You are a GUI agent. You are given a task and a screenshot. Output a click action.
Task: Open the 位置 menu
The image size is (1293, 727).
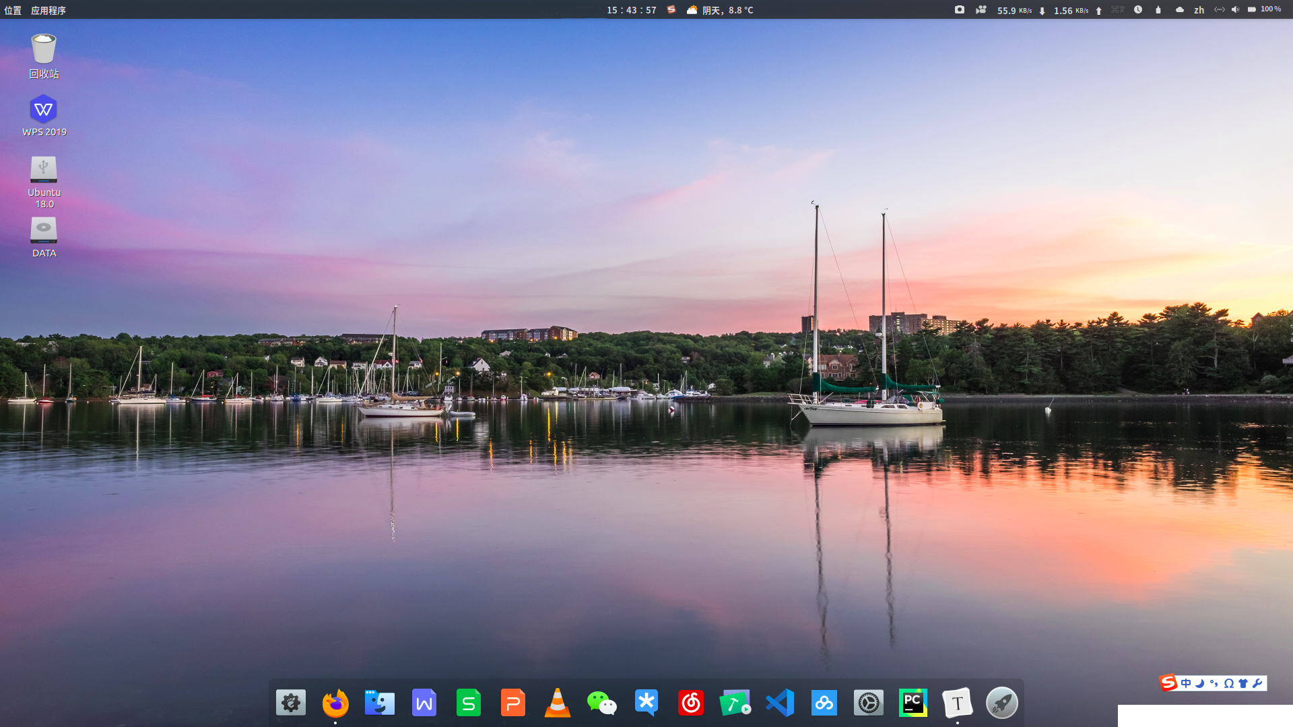(13, 10)
